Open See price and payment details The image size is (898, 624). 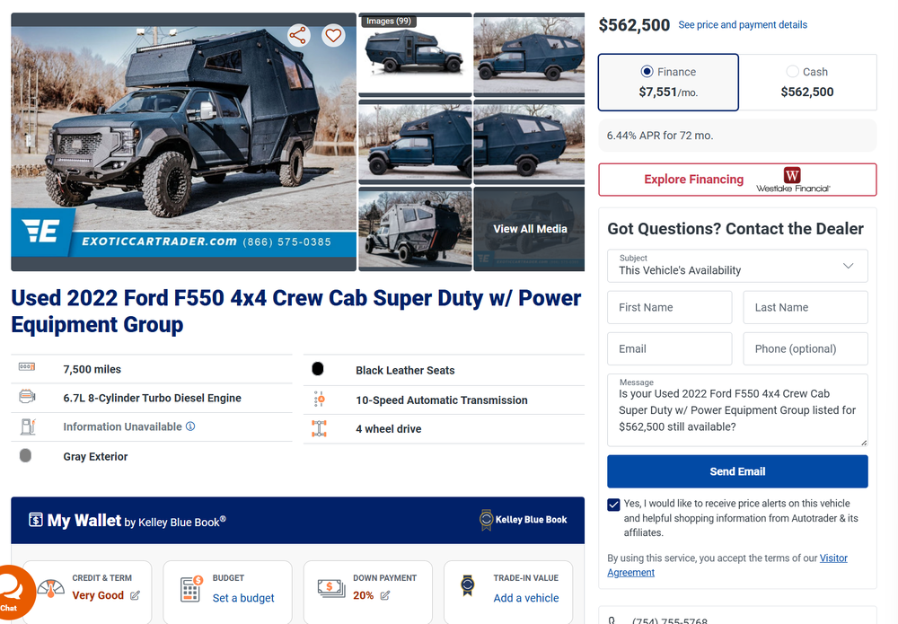pos(743,24)
